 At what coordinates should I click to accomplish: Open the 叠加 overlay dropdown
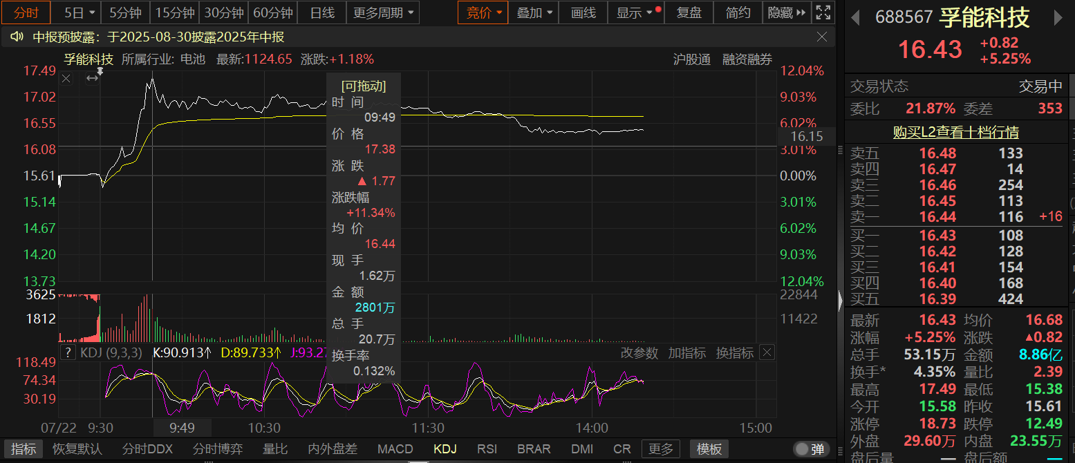point(535,12)
